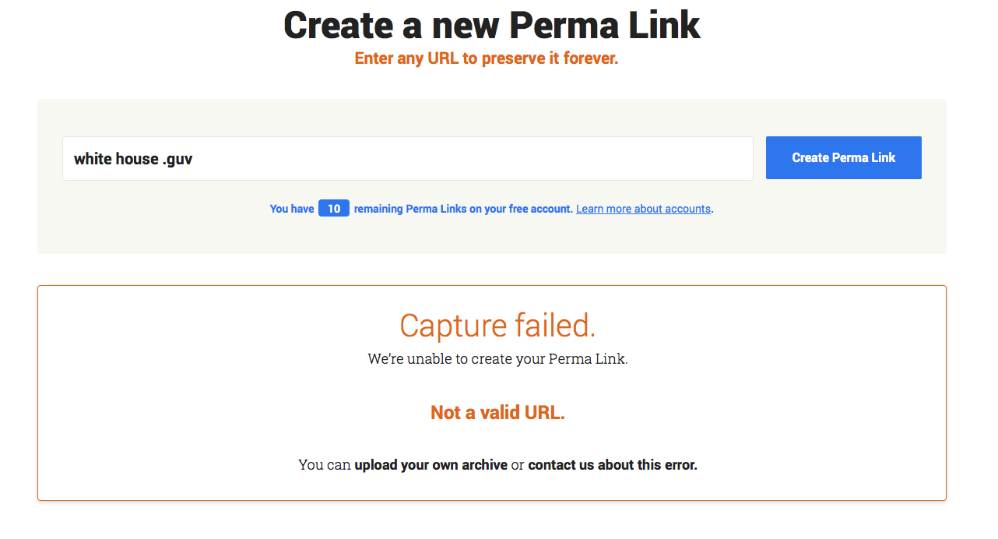Focus the URL field containing "white house .guv"
998x539 pixels.
point(408,159)
